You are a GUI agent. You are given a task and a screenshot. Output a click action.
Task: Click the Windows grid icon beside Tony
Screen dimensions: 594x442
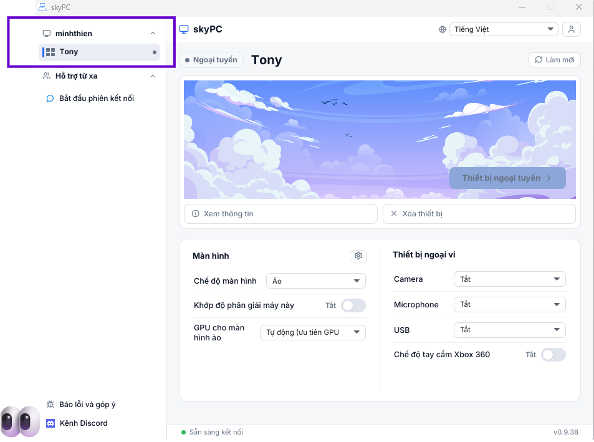pyautogui.click(x=50, y=52)
